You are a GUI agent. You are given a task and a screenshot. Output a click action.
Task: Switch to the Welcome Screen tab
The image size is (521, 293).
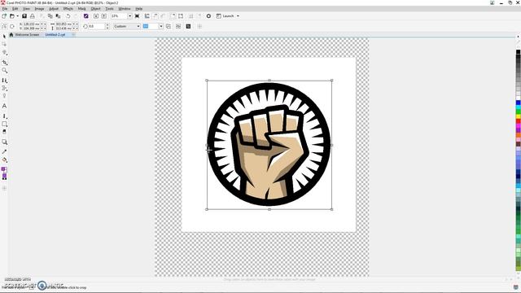[x=27, y=34]
